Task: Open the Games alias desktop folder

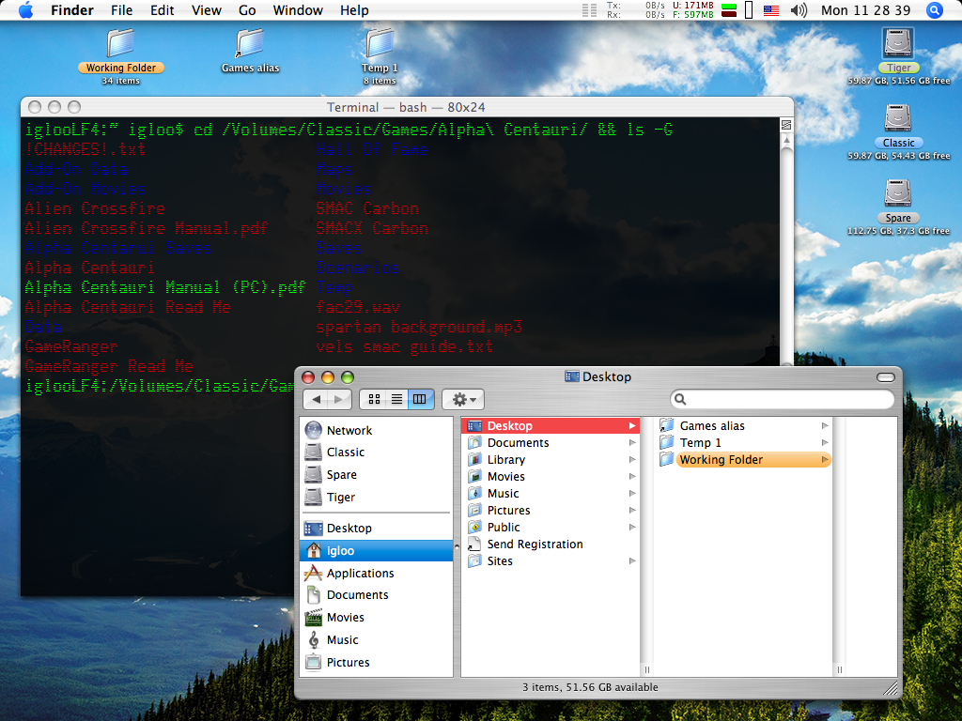Action: pos(250,44)
